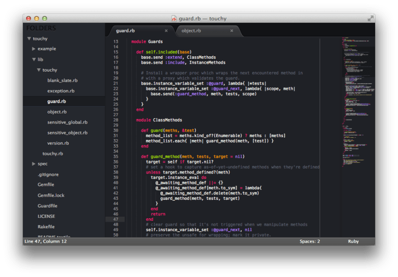Click the yellow minimize window button
This screenshot has height=277, width=398.
tap(36, 18)
